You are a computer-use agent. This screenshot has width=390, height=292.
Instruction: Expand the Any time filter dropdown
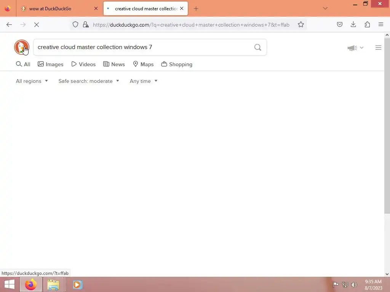pyautogui.click(x=144, y=81)
